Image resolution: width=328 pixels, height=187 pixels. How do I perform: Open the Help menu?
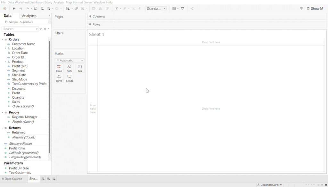(109, 2)
